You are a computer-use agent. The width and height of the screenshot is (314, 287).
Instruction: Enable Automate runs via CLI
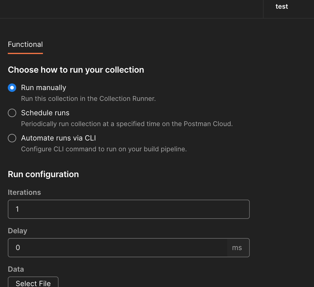pos(12,138)
